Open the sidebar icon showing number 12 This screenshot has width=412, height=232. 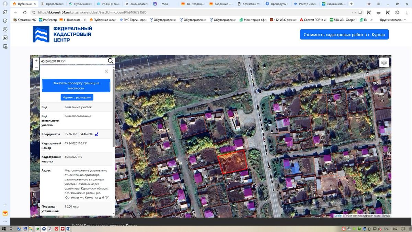coord(5,37)
